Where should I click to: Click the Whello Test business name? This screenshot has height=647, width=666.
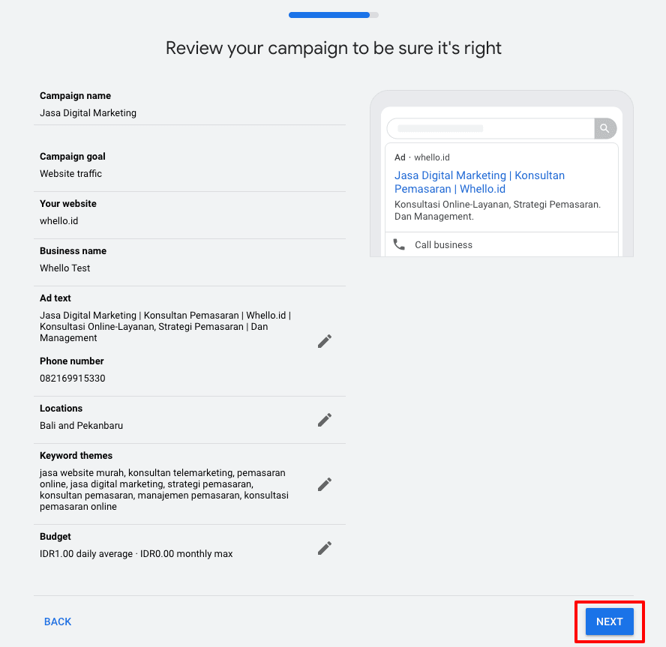tap(65, 268)
